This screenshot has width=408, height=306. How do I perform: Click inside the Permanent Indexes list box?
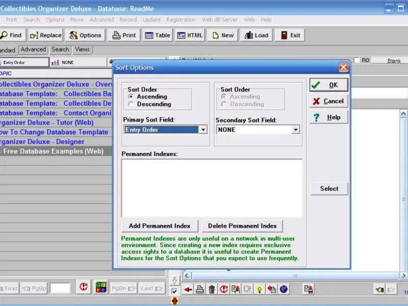point(212,188)
